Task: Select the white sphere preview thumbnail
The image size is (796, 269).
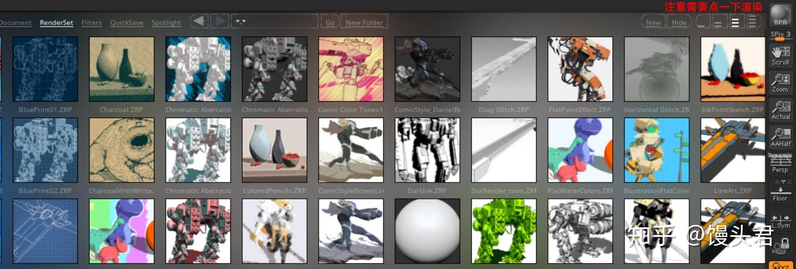Action: click(x=427, y=231)
